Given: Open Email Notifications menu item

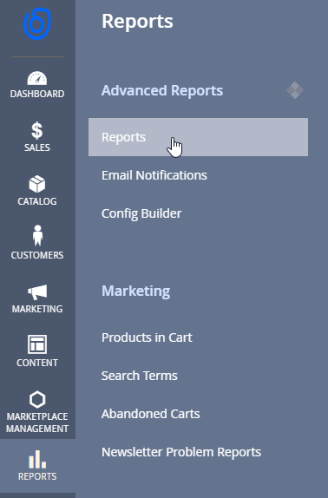Looking at the screenshot, I should (154, 175).
